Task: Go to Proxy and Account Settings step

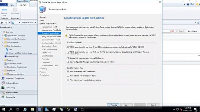Action: tap(51, 37)
